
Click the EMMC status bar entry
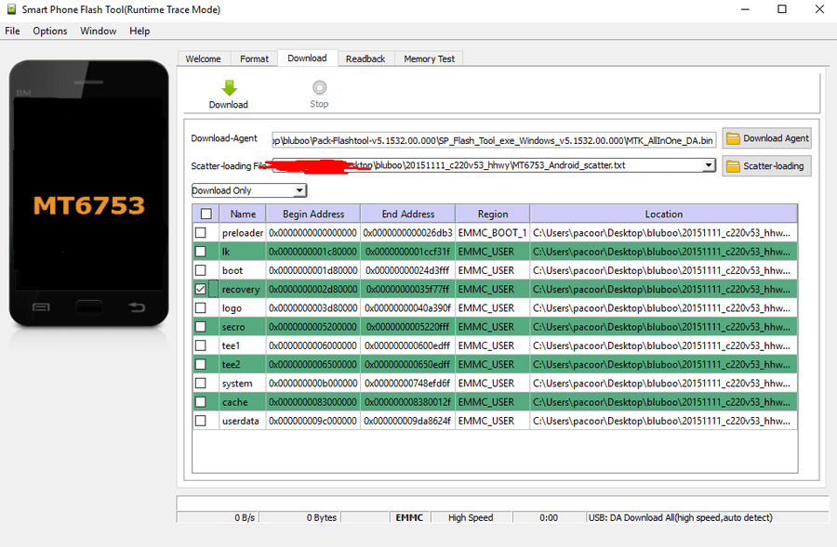pyautogui.click(x=409, y=517)
